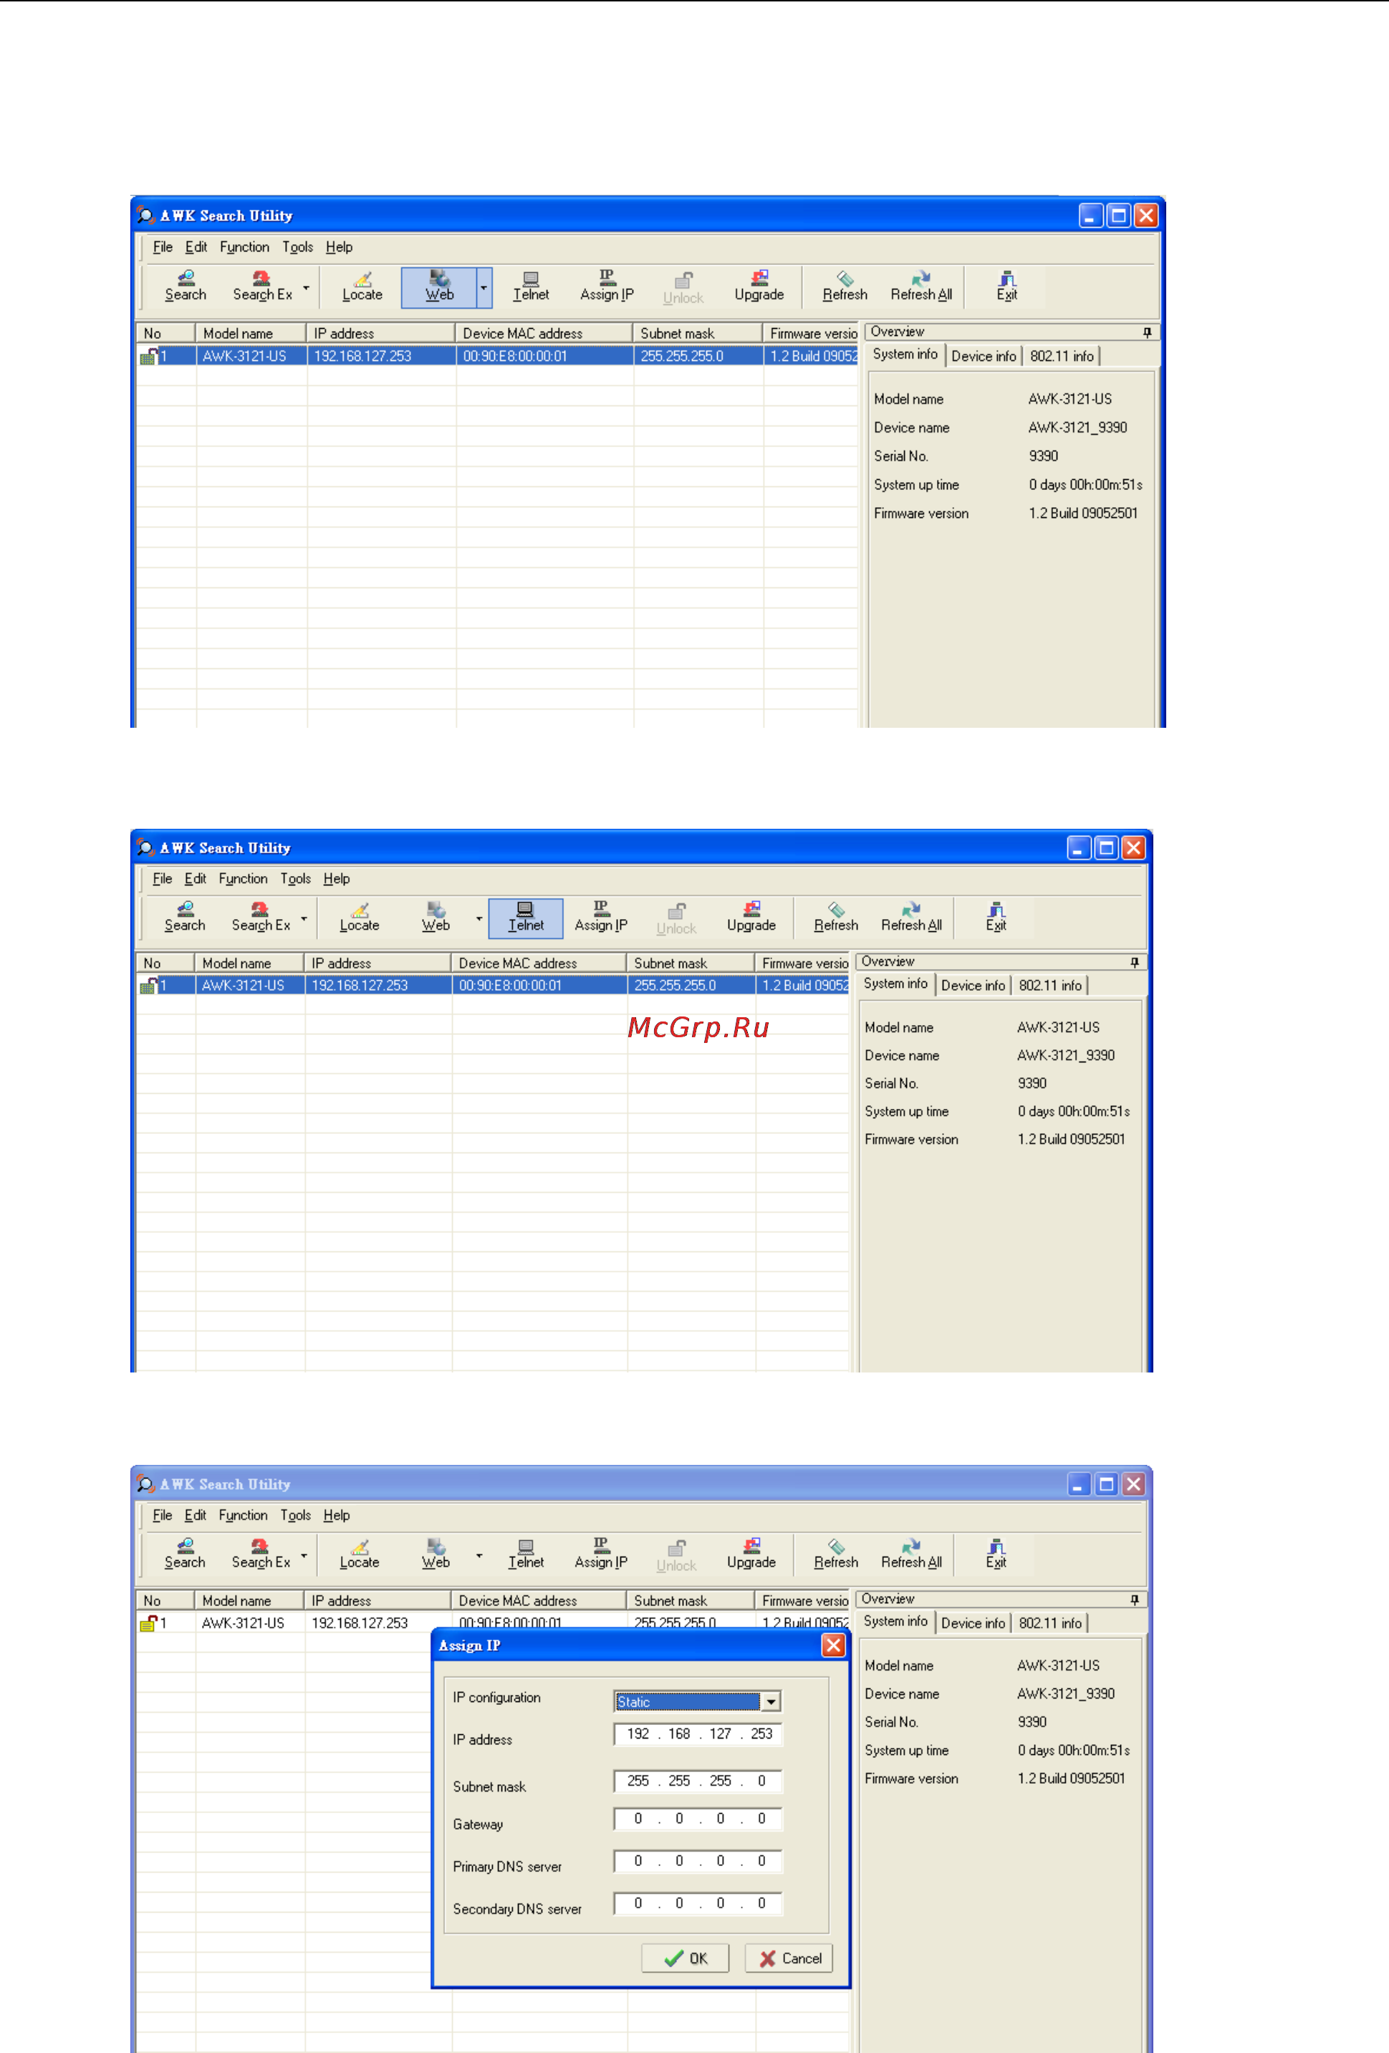
Task: Select AWK-3121-US row in top window
Action: 497,356
